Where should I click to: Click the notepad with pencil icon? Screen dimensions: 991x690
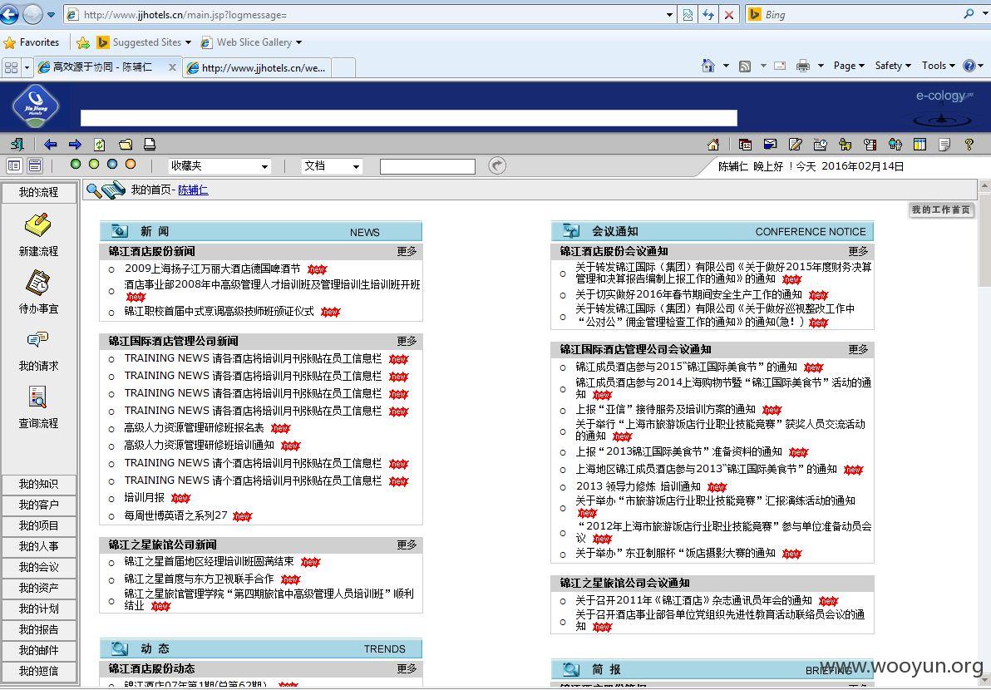coord(795,145)
